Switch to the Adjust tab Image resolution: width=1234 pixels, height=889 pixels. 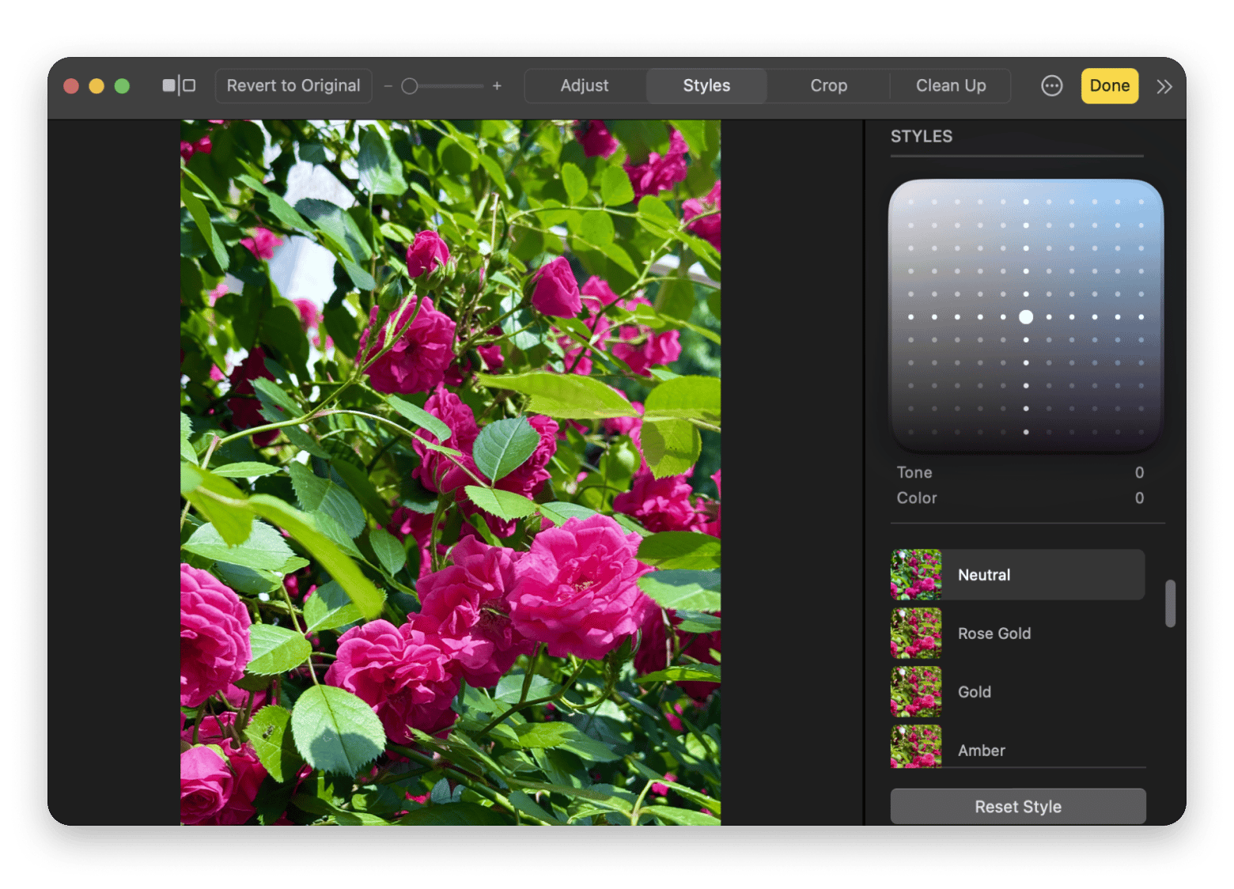[585, 85]
